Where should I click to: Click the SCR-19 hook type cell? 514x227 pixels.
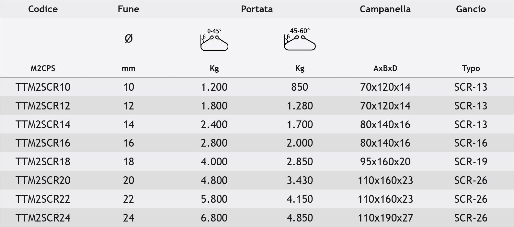(x=471, y=162)
